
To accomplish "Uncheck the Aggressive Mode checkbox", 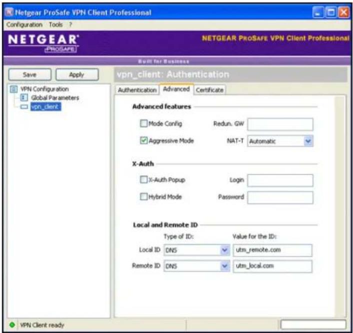I will point(143,140).
